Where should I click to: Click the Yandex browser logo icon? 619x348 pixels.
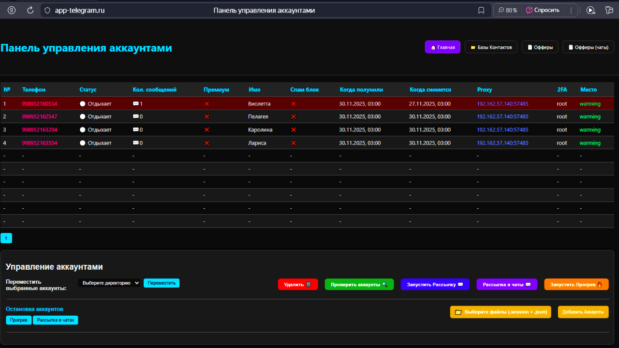(12, 10)
